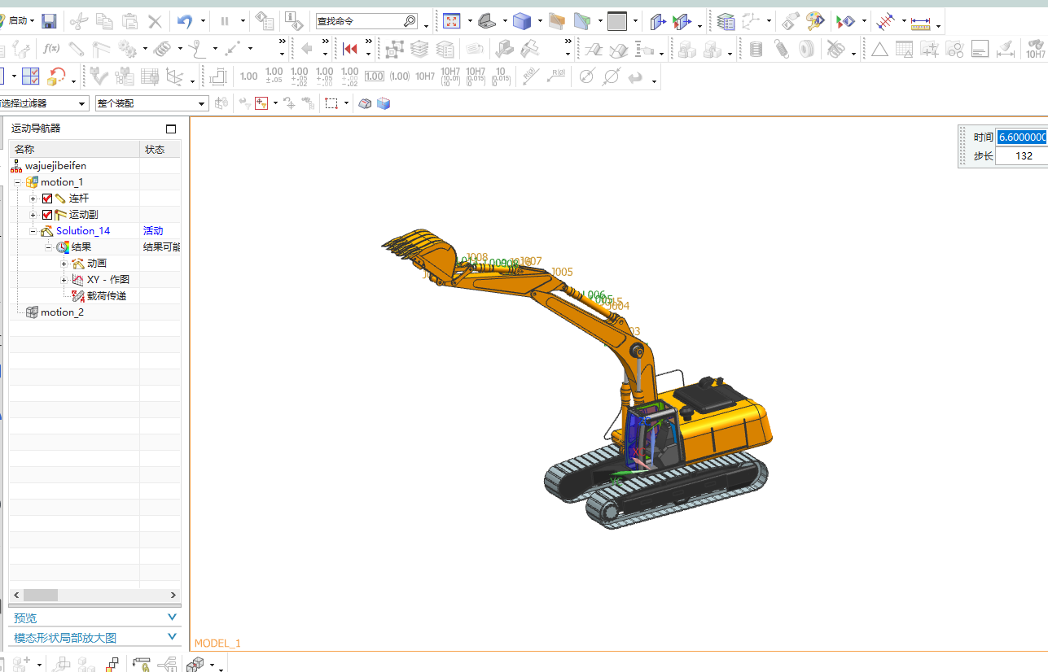Viewport: 1048px width, 672px height.
Task: Click the 时间 value field
Action: click(x=1023, y=137)
